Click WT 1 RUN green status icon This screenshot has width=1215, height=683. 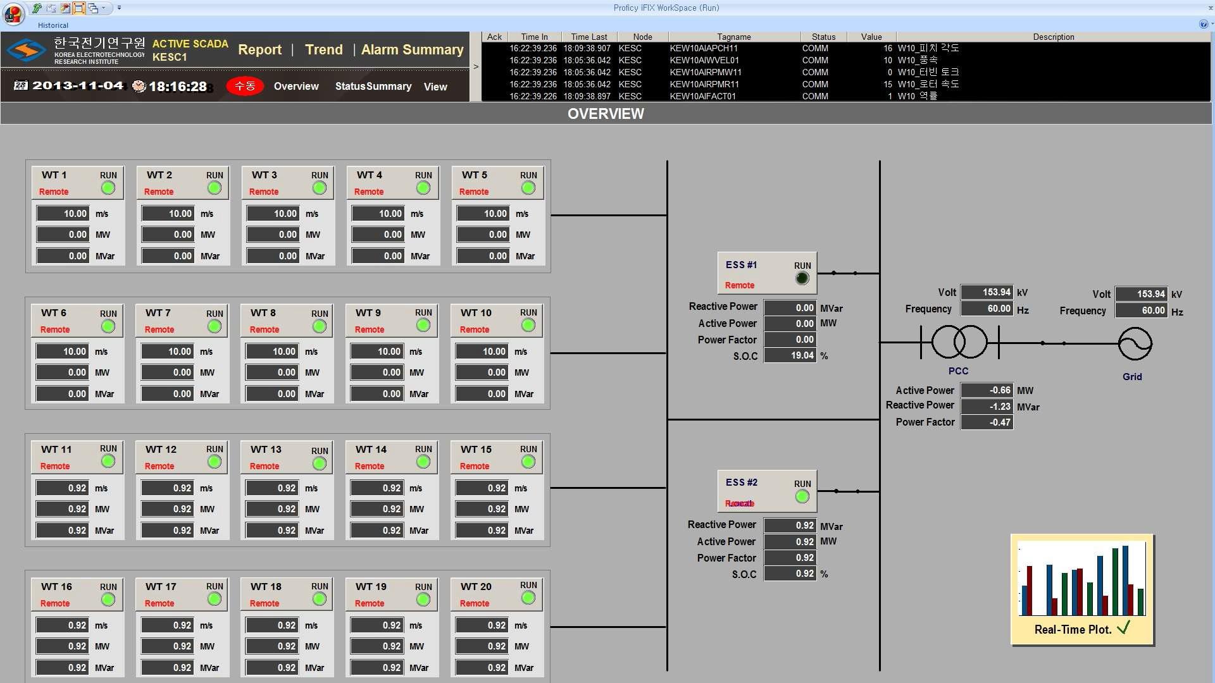tap(108, 188)
